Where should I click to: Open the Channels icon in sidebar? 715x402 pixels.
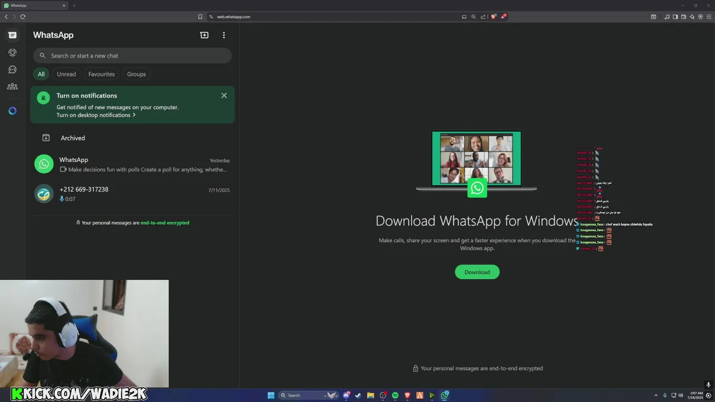pos(12,70)
